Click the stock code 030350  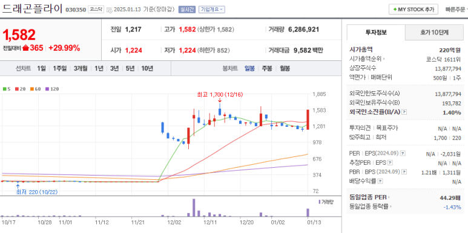76,10
